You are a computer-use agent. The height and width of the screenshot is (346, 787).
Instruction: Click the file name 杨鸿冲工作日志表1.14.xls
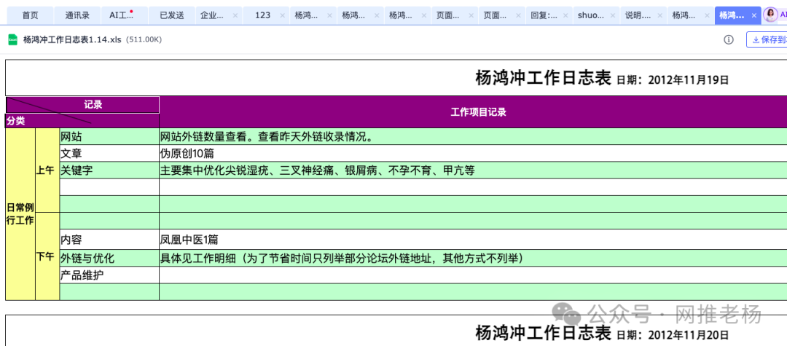(x=72, y=39)
